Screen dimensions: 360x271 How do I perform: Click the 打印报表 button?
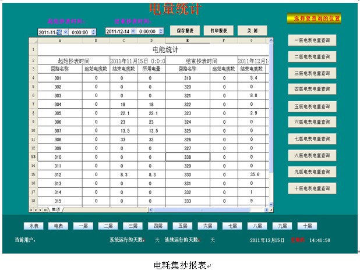coord(218,30)
